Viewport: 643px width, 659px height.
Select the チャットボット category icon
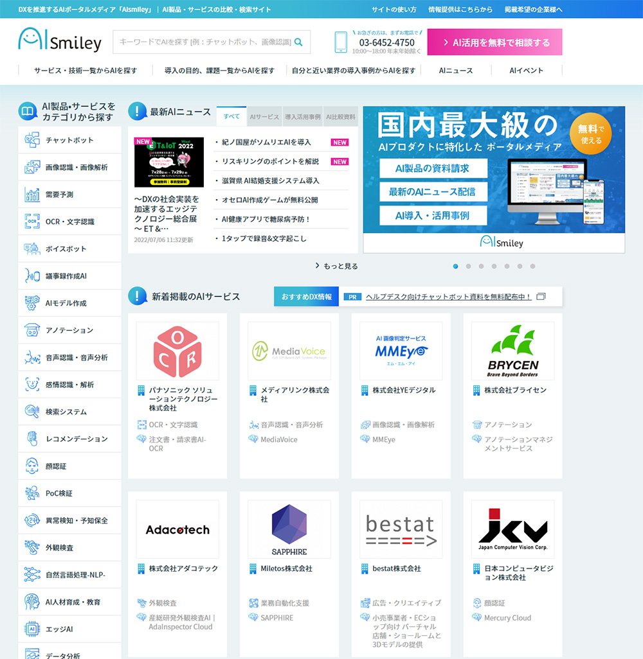(x=31, y=139)
